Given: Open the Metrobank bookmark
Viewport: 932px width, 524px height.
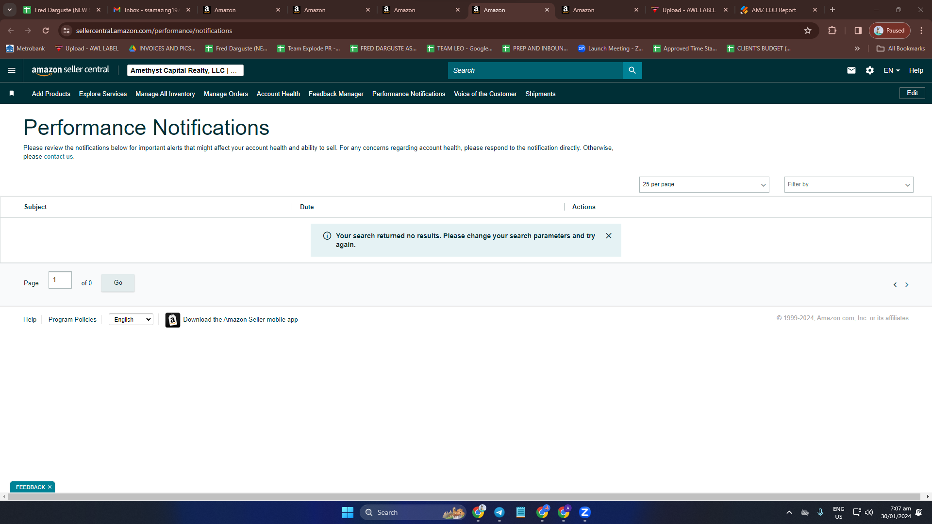Looking at the screenshot, I should point(25,49).
